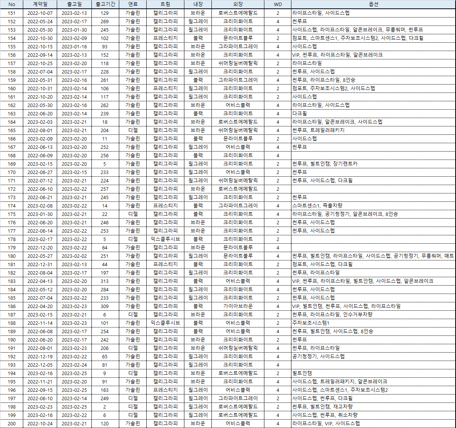Click the 트림 column header
456x428 pixels.
(x=165, y=4)
